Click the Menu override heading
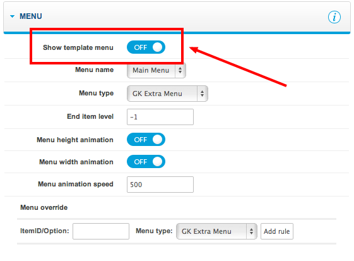 44,207
